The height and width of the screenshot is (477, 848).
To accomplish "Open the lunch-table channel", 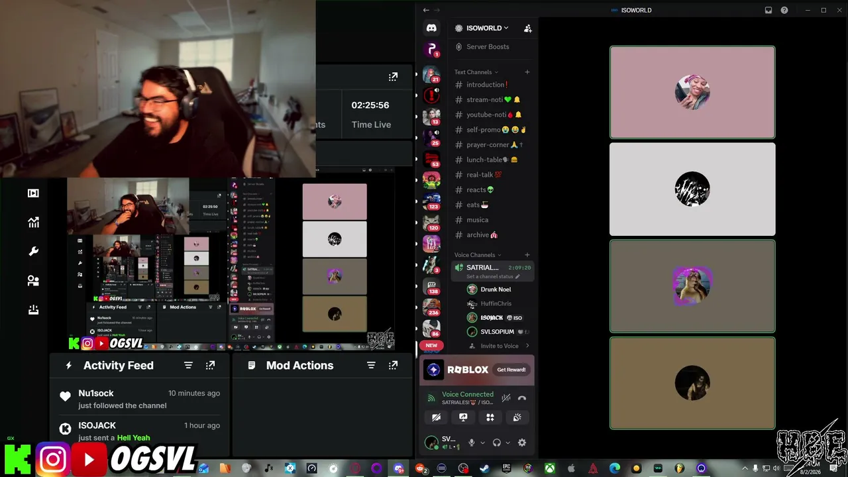I will (x=493, y=160).
